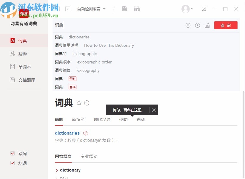
Task: Open handwriting input beside the search box
Action: [207, 25]
